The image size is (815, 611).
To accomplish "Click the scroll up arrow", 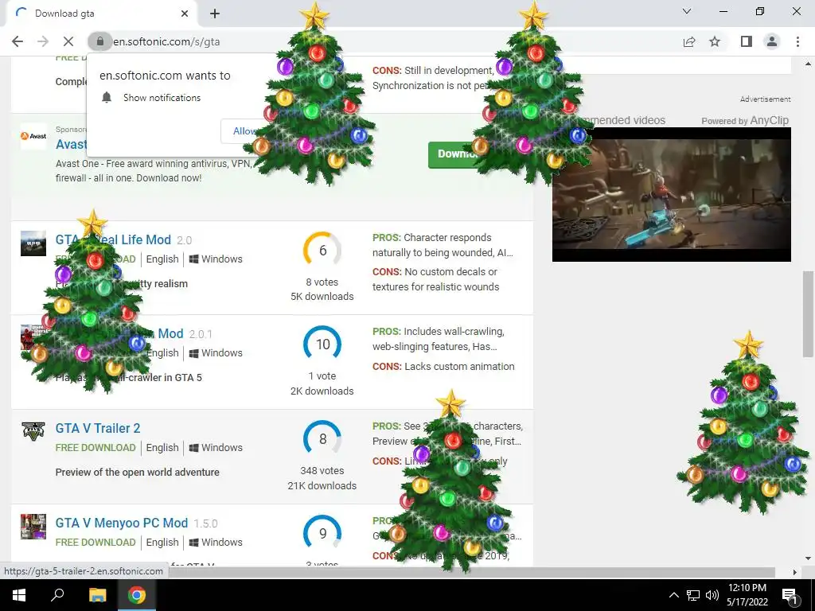I will point(808,64).
